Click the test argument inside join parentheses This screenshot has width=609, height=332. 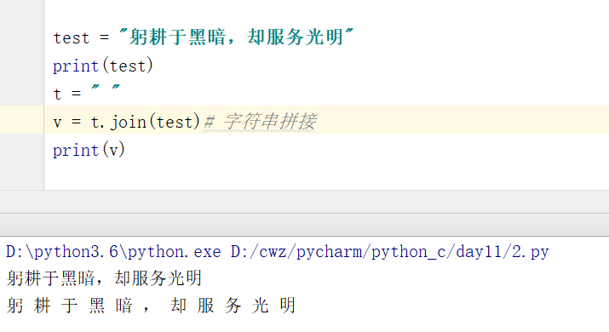175,123
